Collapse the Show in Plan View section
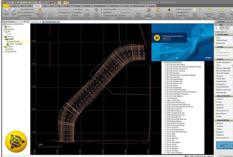 [x=216, y=96]
